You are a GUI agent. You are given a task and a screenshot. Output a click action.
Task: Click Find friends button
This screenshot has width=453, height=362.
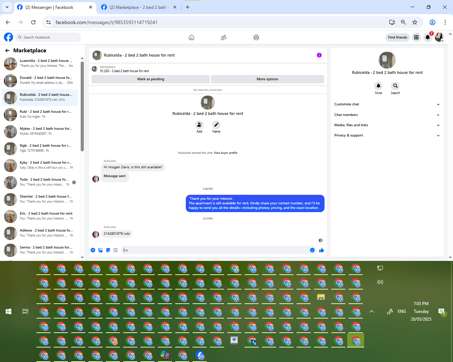(x=397, y=37)
